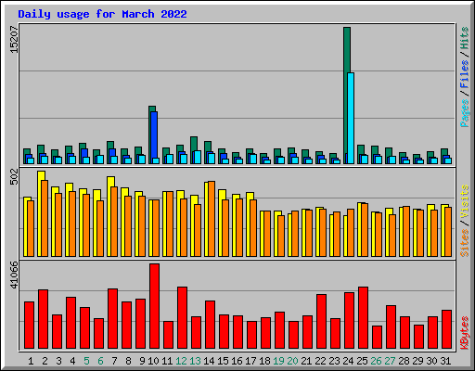Click day label 15 on the x-axis
The width and height of the screenshot is (475, 371).
click(223, 361)
